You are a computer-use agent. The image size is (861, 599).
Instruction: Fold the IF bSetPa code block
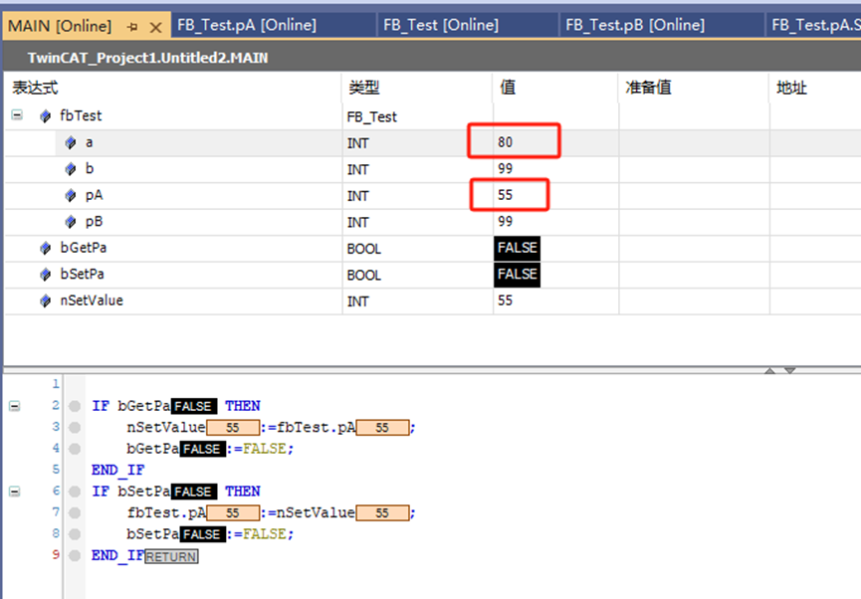(x=14, y=492)
